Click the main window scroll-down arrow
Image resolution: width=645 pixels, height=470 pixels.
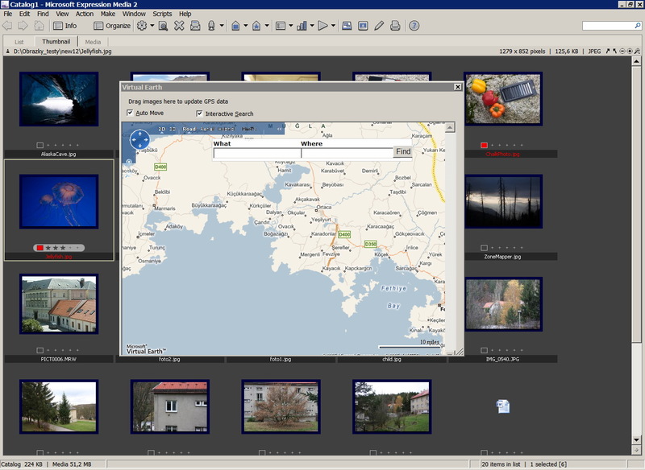[x=636, y=439]
